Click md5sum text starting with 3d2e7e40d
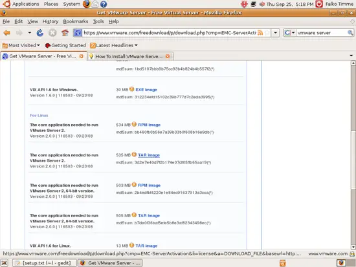 coord(164,162)
